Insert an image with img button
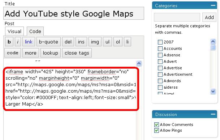 click(95, 42)
